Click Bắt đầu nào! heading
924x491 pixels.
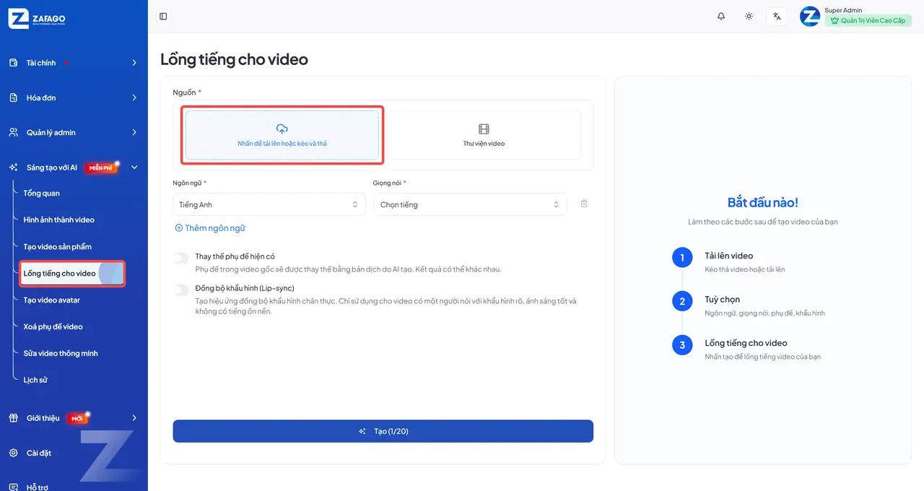[x=762, y=203]
